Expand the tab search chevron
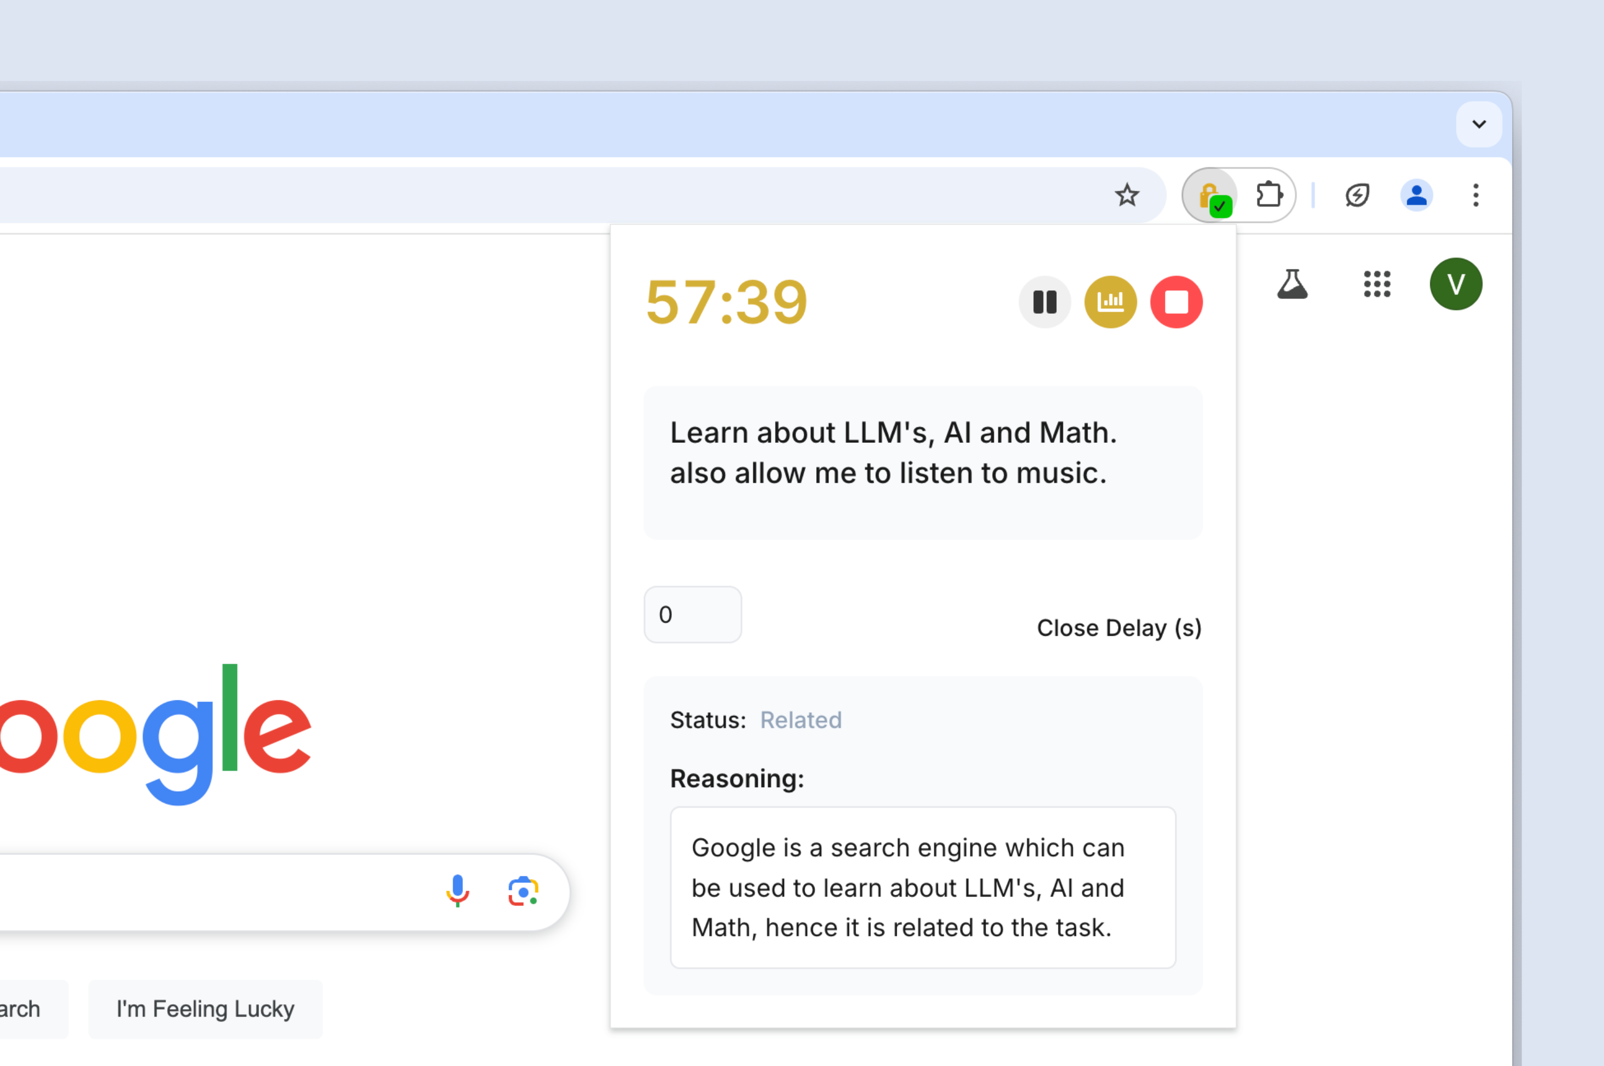Screen dimensions: 1604x1066 click(x=1479, y=125)
